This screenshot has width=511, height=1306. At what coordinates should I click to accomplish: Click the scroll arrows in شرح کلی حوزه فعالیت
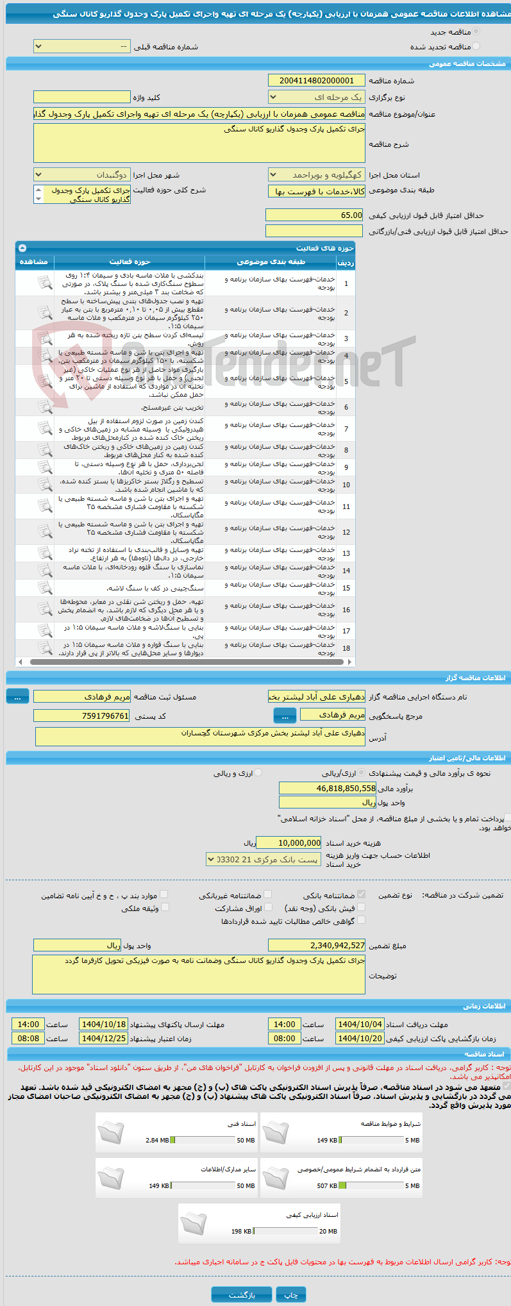coord(38,194)
